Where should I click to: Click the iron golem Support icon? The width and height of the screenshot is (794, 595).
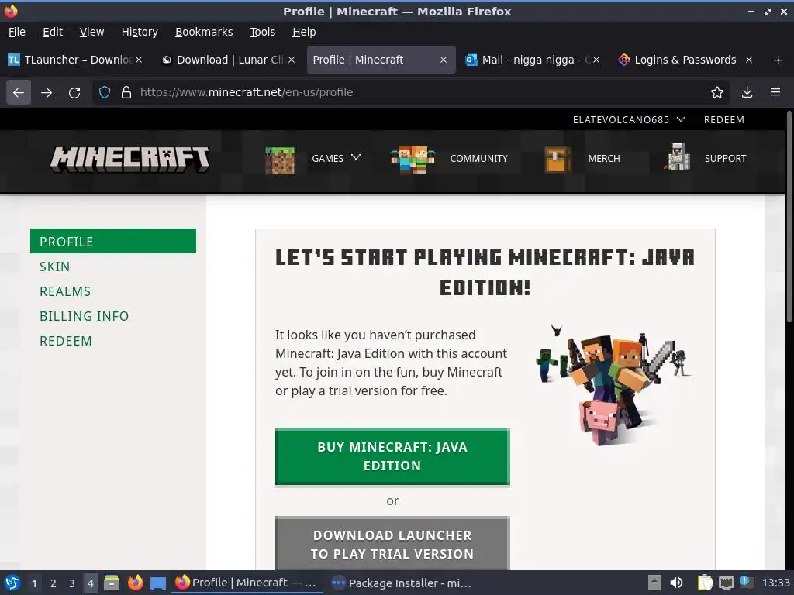(678, 157)
